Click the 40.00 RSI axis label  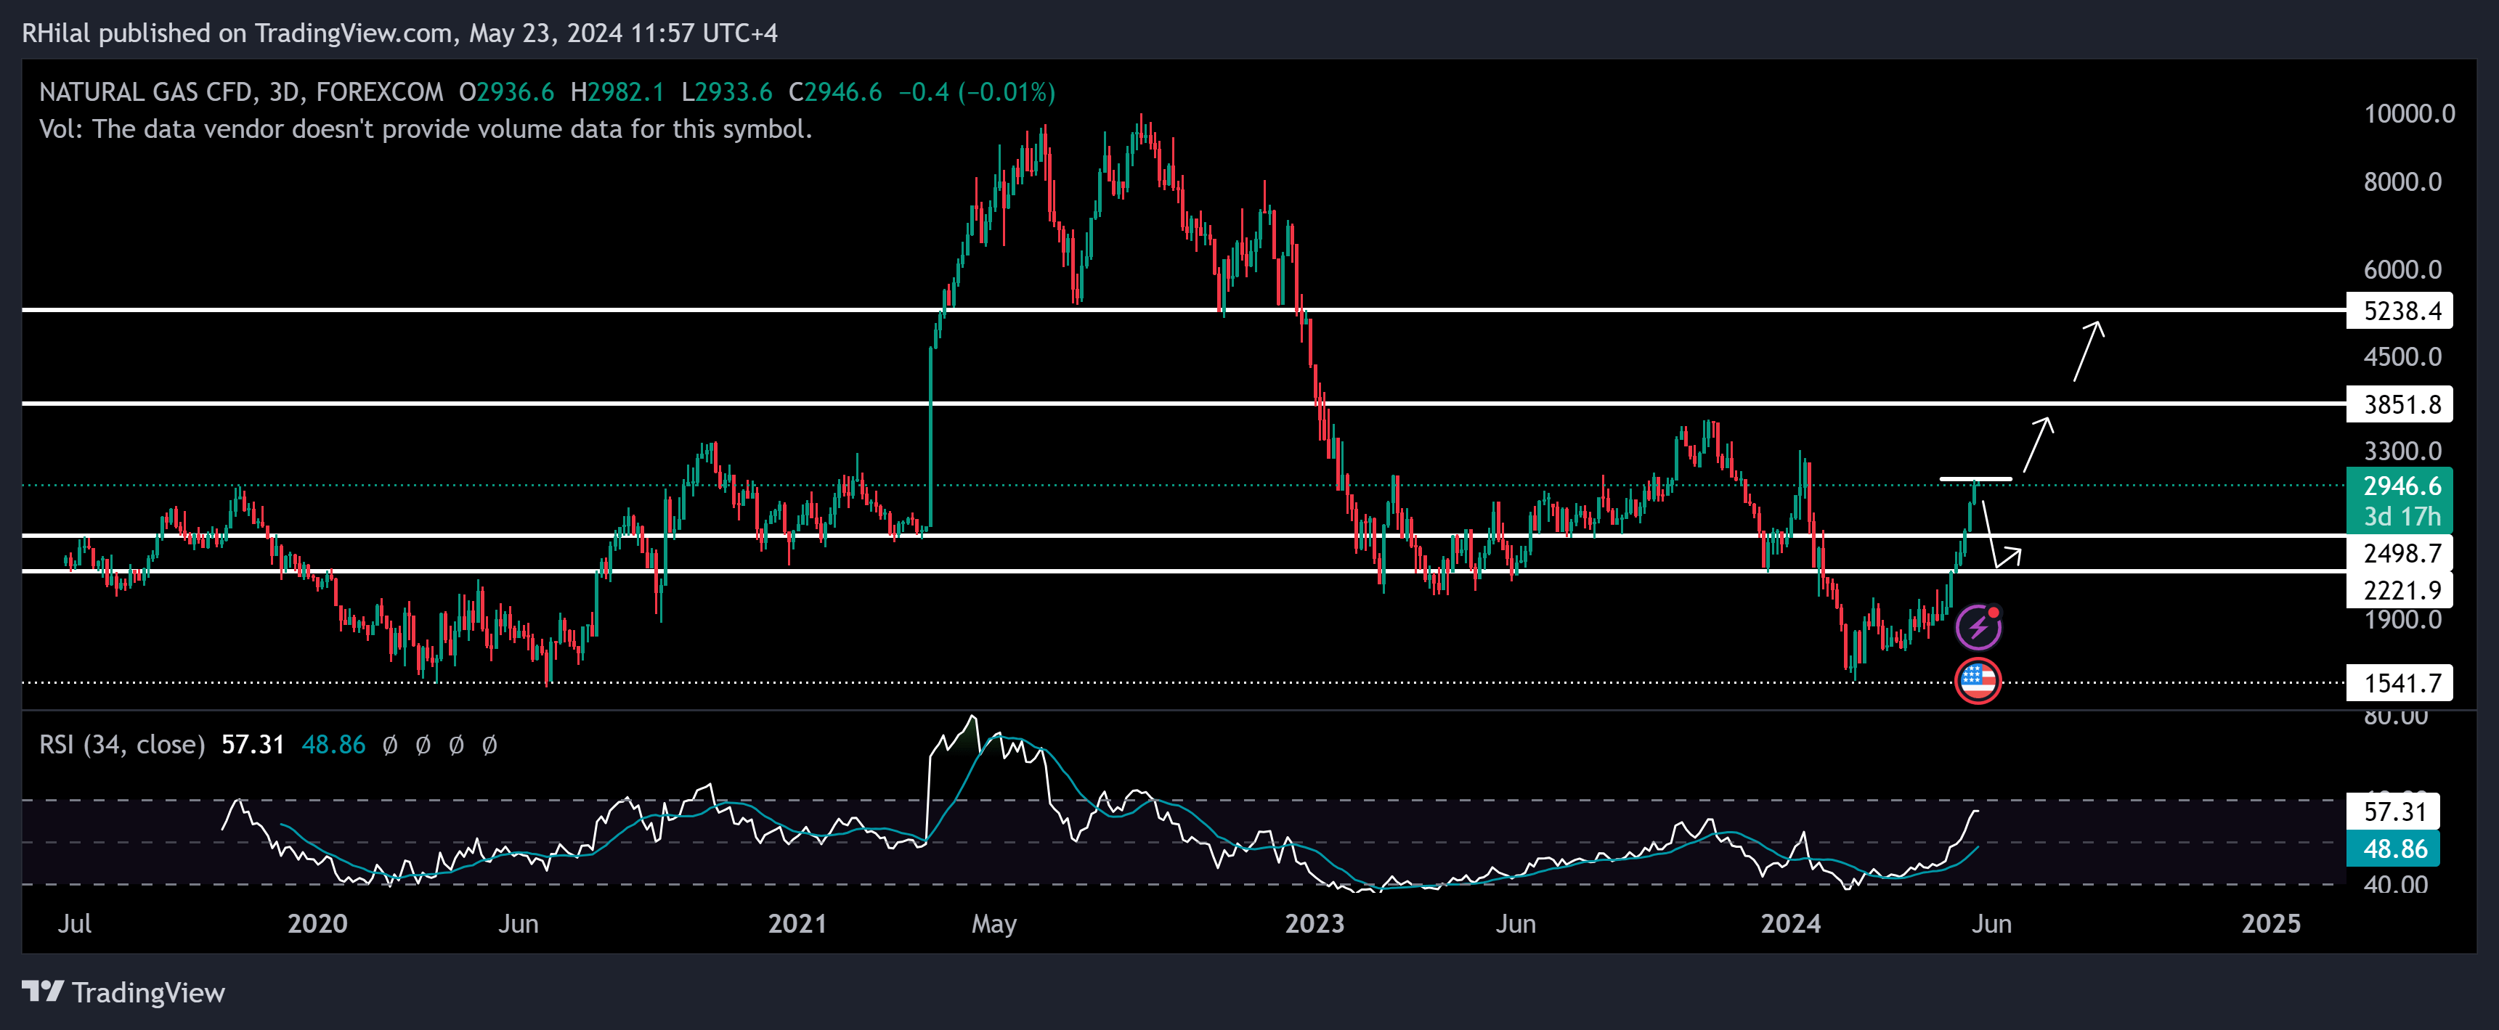tap(2395, 885)
